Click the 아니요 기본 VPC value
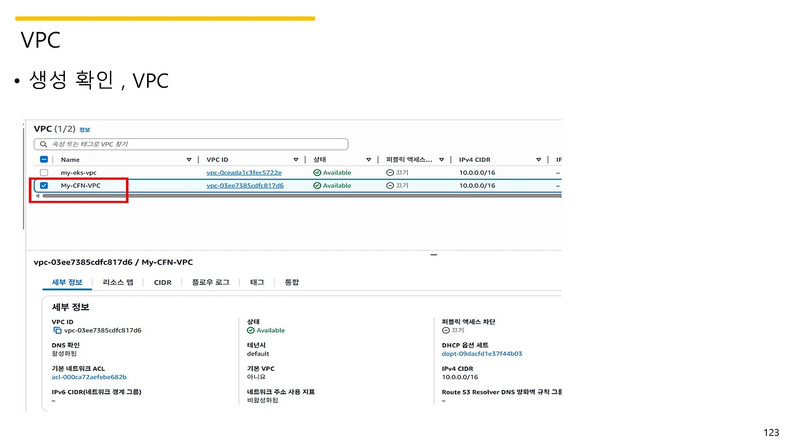The height and width of the screenshot is (445, 791). [256, 377]
